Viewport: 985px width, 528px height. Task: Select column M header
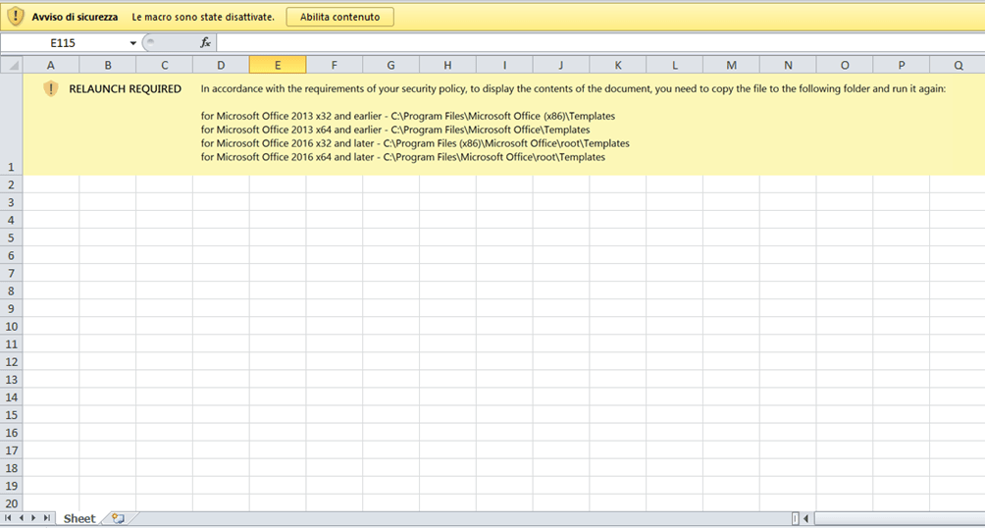point(731,65)
